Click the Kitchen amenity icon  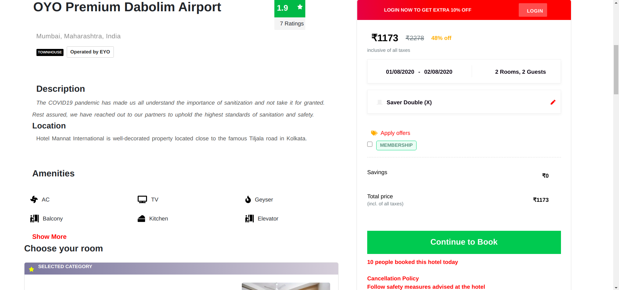[x=142, y=219]
